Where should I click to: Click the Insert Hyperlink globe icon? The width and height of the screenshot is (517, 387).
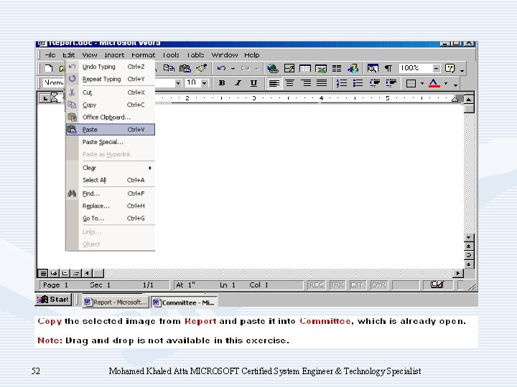273,69
